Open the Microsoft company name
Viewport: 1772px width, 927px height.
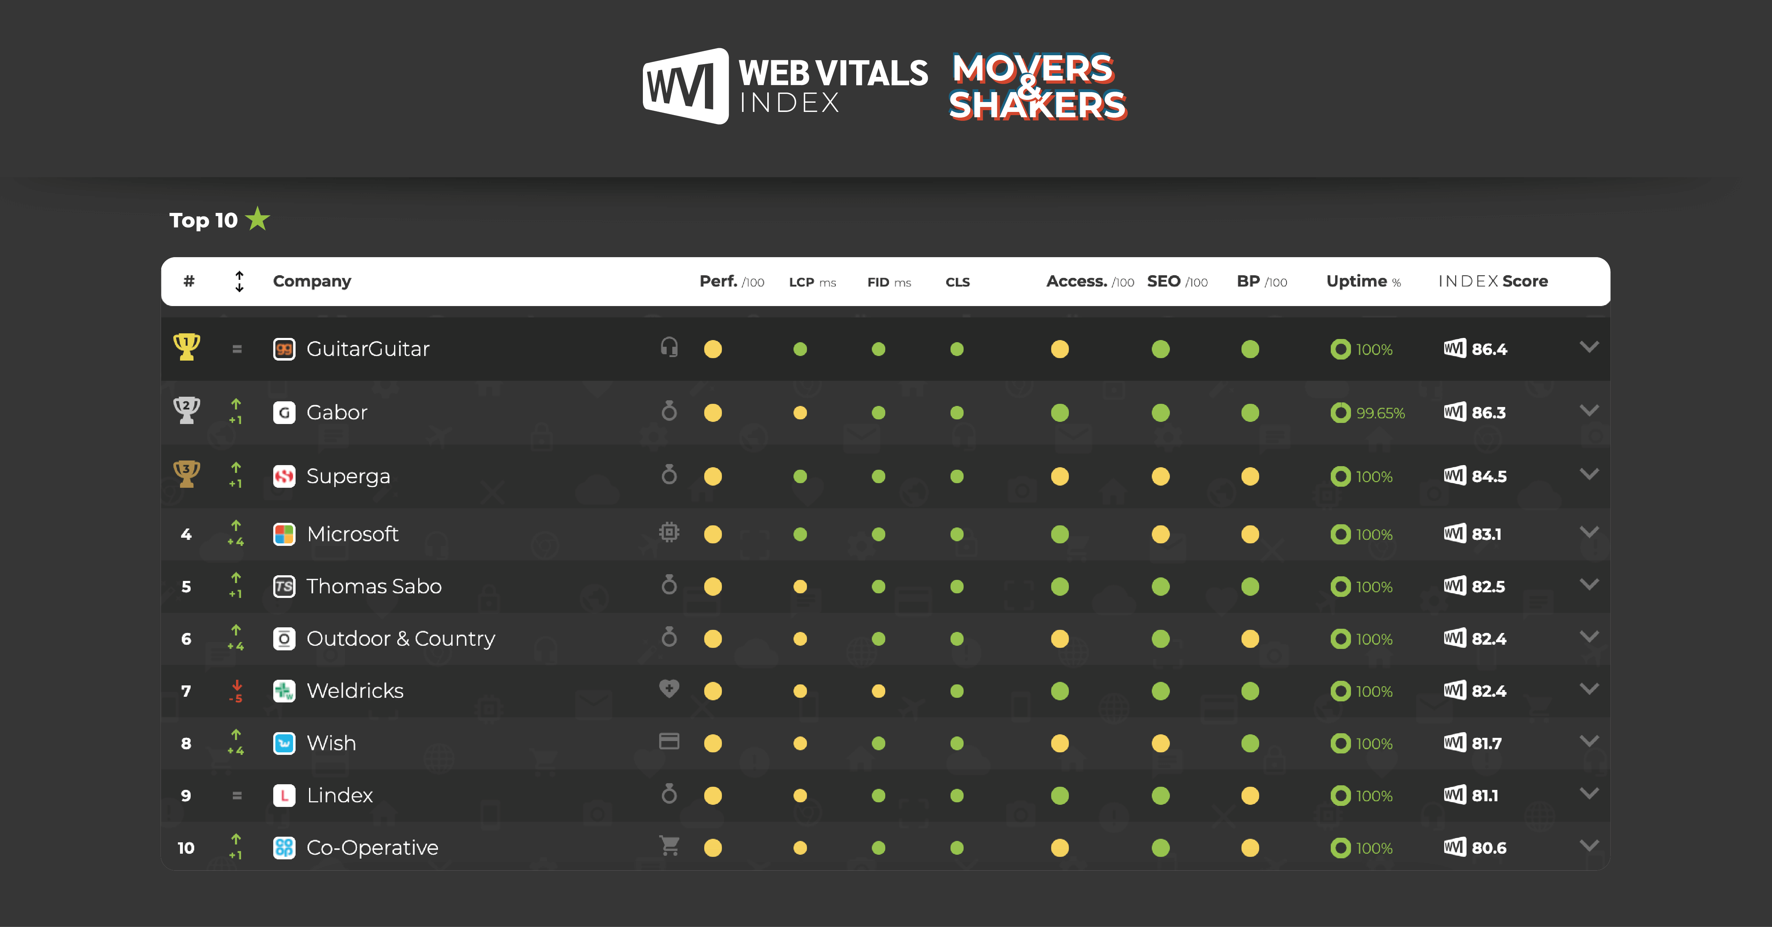click(x=353, y=534)
